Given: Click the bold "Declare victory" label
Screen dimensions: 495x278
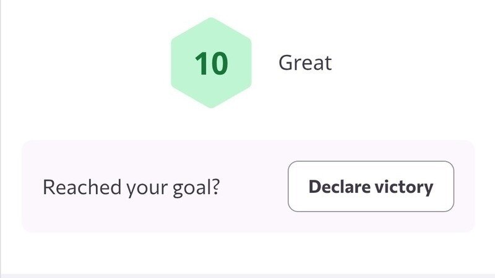Looking at the screenshot, I should pos(371,187).
